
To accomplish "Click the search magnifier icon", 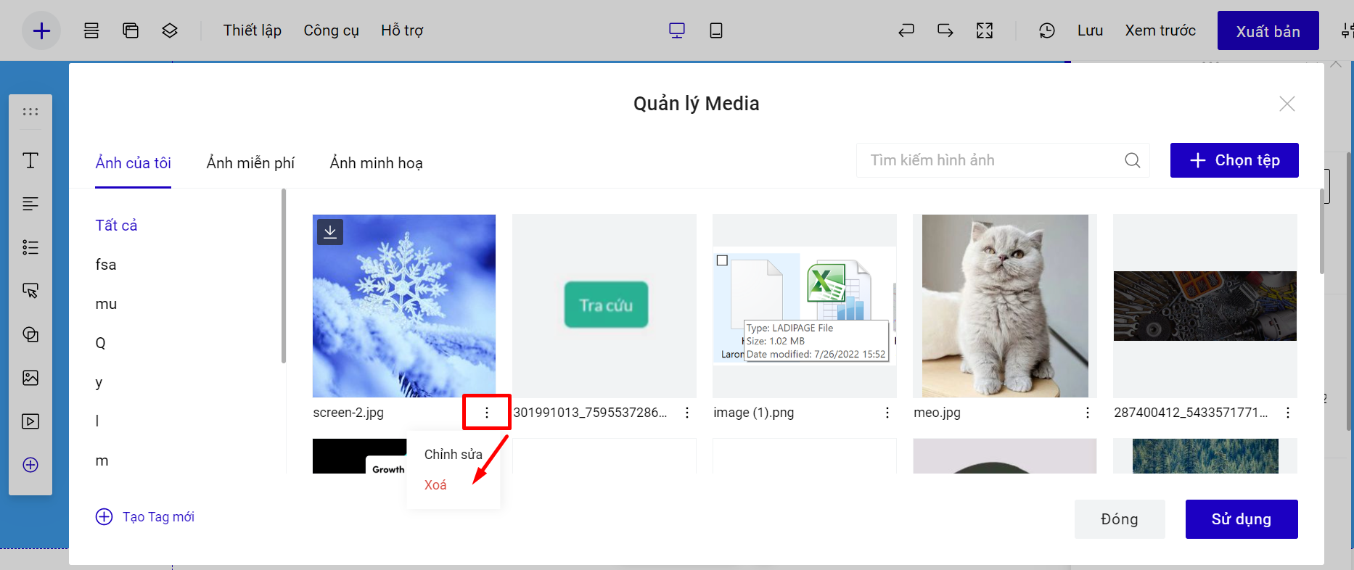I will tap(1132, 160).
